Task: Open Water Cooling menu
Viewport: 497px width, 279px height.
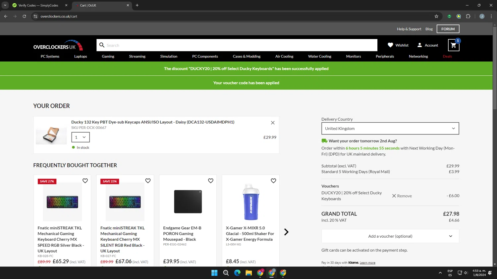Action: 320,57
